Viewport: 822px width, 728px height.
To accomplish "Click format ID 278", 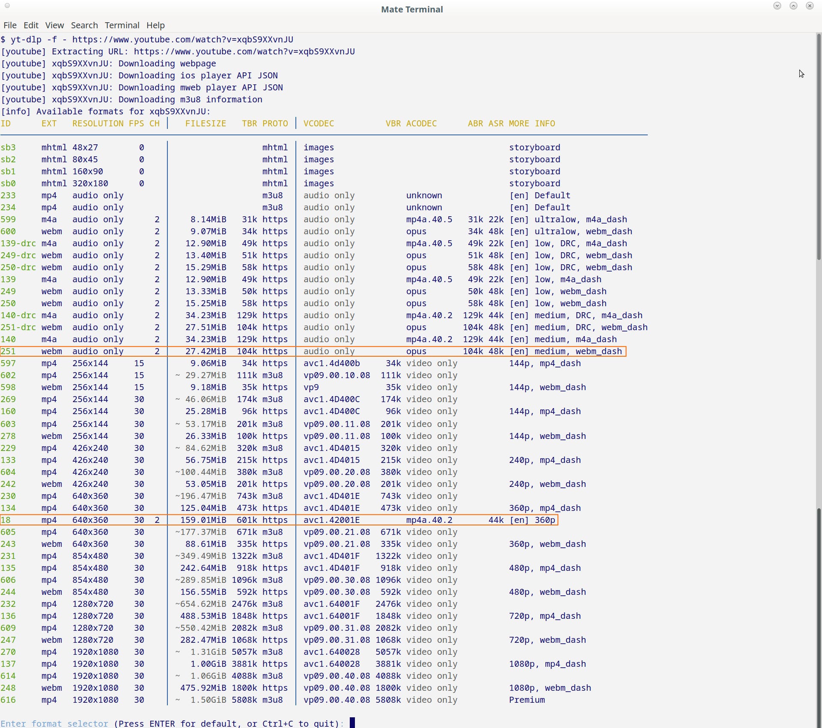I will [8, 436].
